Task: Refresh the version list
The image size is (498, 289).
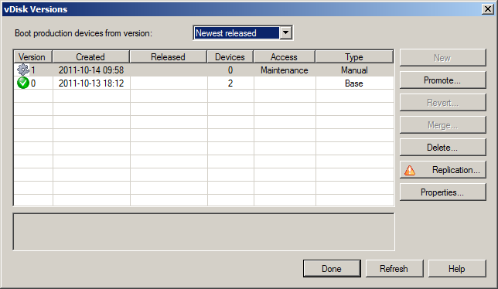Action: click(x=394, y=268)
